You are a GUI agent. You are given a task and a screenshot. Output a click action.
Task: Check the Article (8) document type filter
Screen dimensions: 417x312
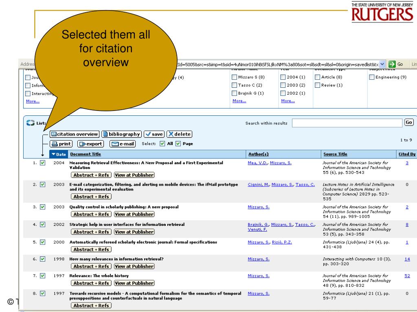point(317,77)
